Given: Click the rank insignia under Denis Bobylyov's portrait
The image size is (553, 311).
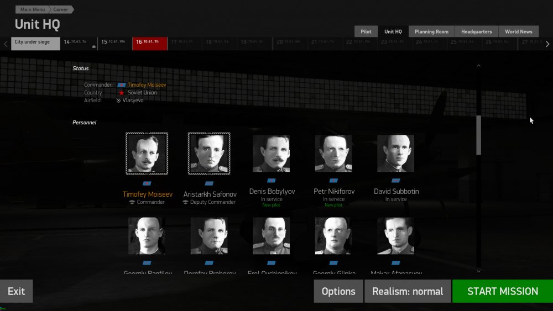Looking at the screenshot, I should coord(272,181).
